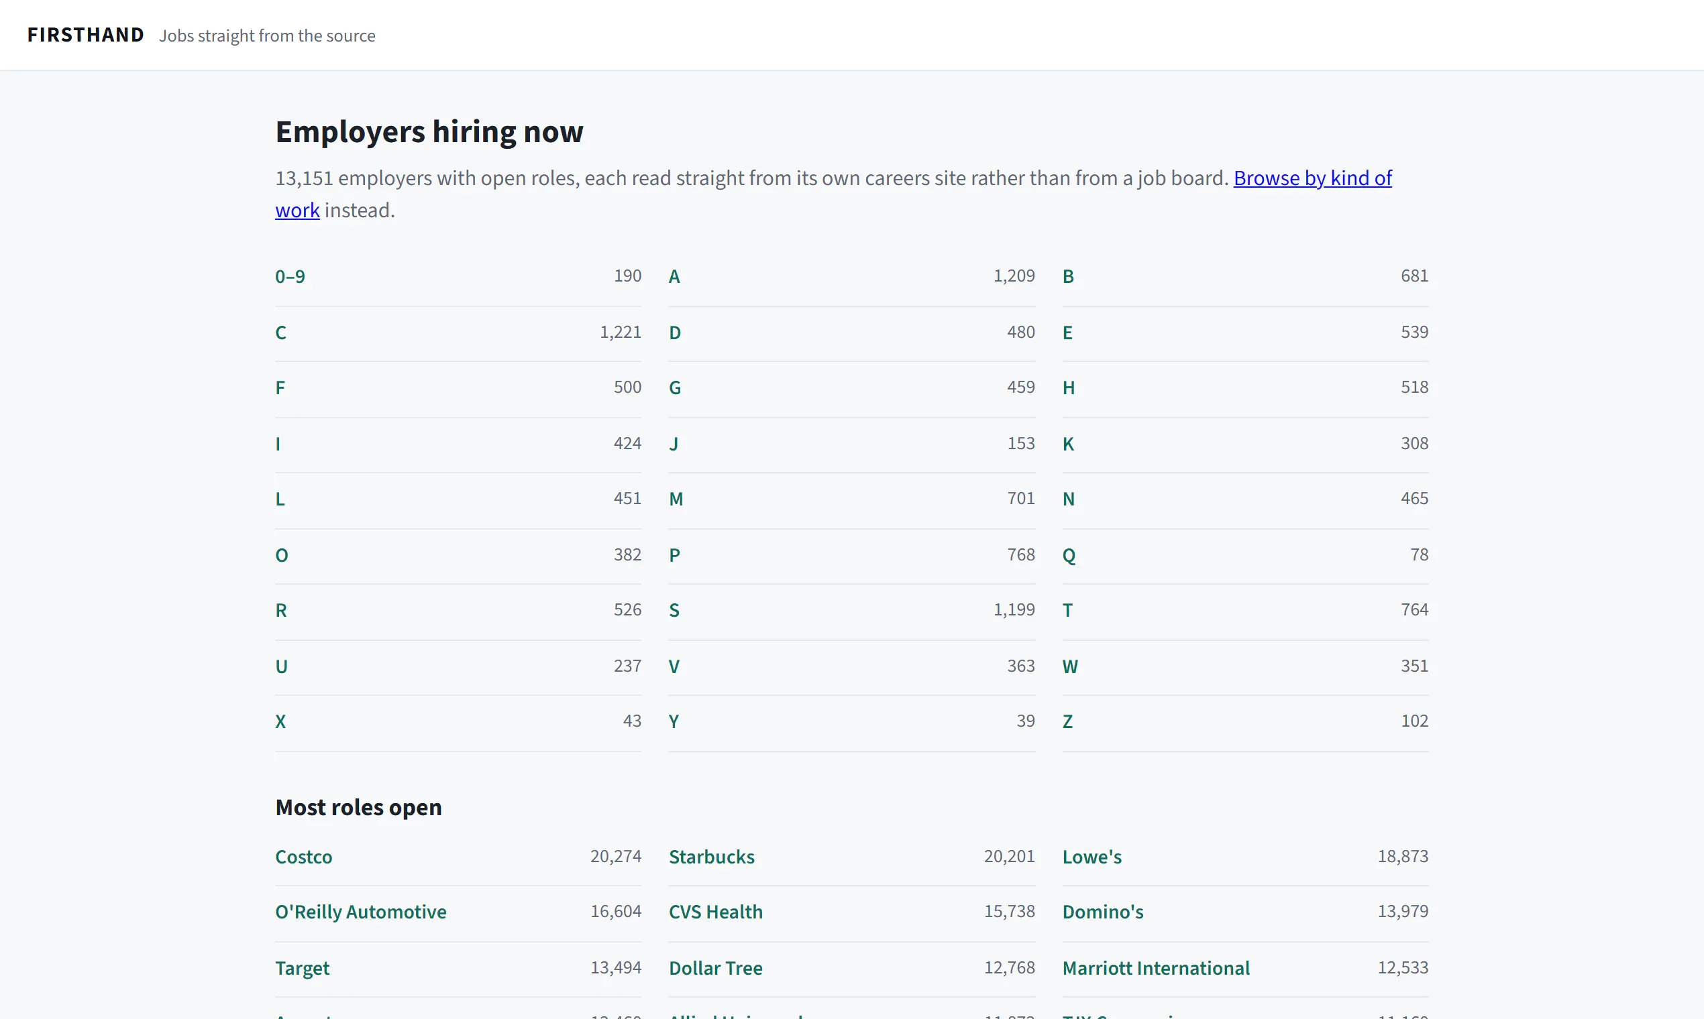This screenshot has height=1019, width=1704.
Task: Go to employers starting with M
Action: pos(676,499)
